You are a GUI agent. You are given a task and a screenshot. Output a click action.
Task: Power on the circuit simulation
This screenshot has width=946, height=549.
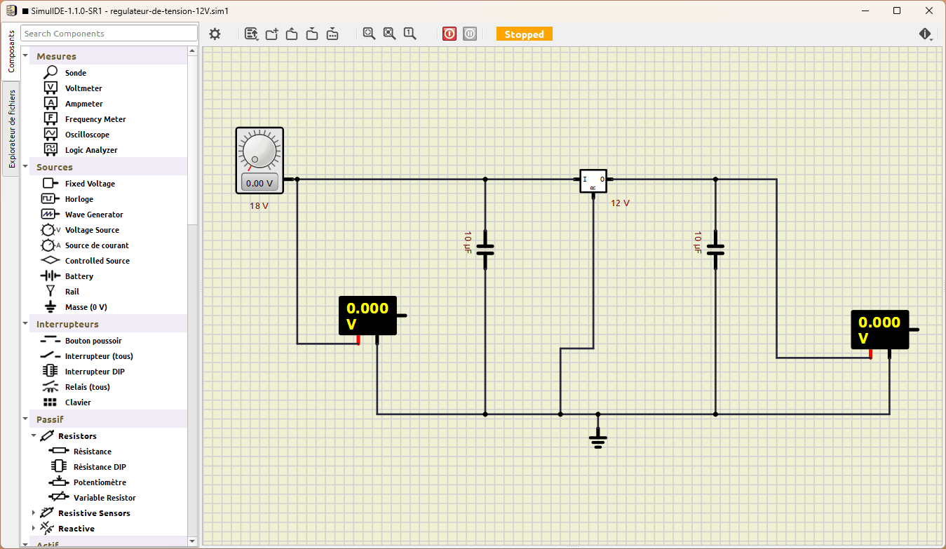pyautogui.click(x=450, y=34)
